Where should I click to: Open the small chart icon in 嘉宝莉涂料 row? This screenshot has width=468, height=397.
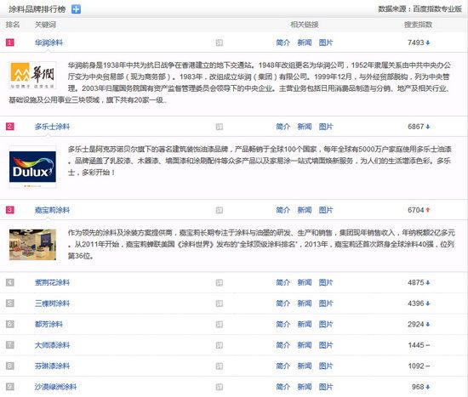coord(220,210)
